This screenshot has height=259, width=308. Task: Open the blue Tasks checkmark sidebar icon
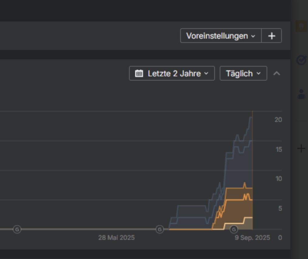tap(301, 60)
